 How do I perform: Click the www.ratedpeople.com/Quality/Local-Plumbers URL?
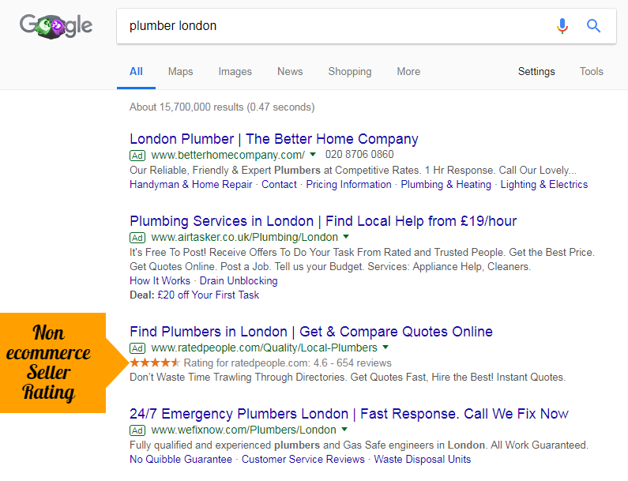coord(265,348)
